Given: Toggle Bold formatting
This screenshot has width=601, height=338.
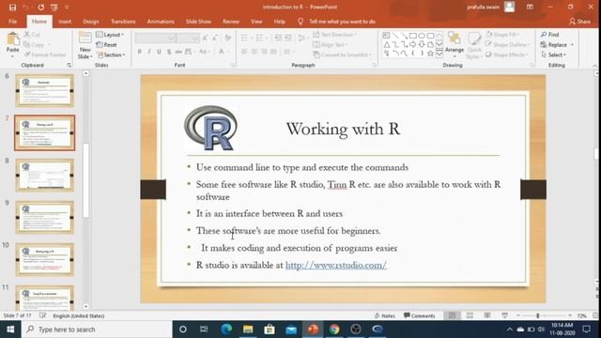Looking at the screenshot, I should point(139,52).
